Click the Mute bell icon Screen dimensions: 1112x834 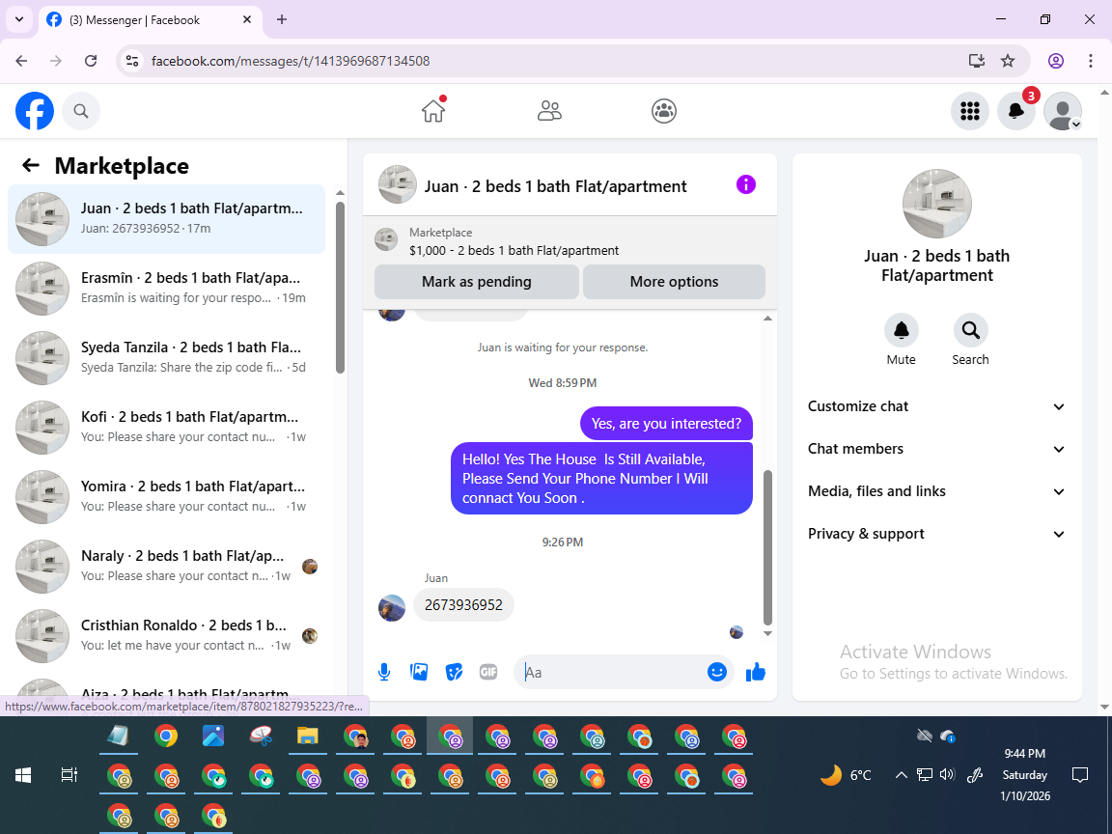[x=901, y=330]
